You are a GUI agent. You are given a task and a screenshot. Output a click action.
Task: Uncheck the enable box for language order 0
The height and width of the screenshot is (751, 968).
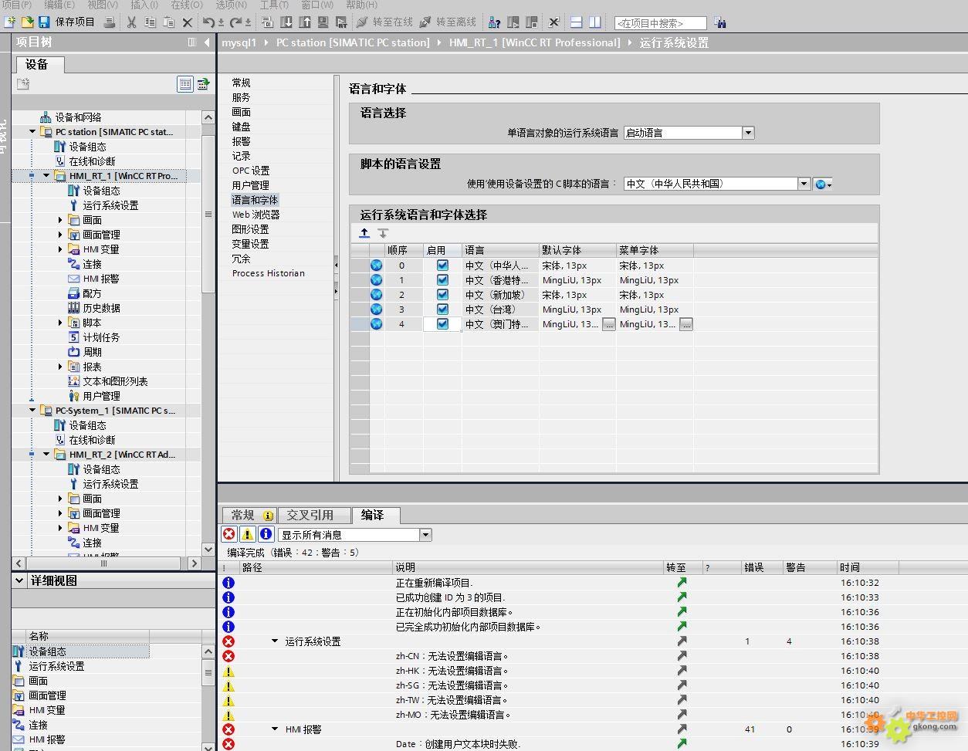tap(442, 265)
